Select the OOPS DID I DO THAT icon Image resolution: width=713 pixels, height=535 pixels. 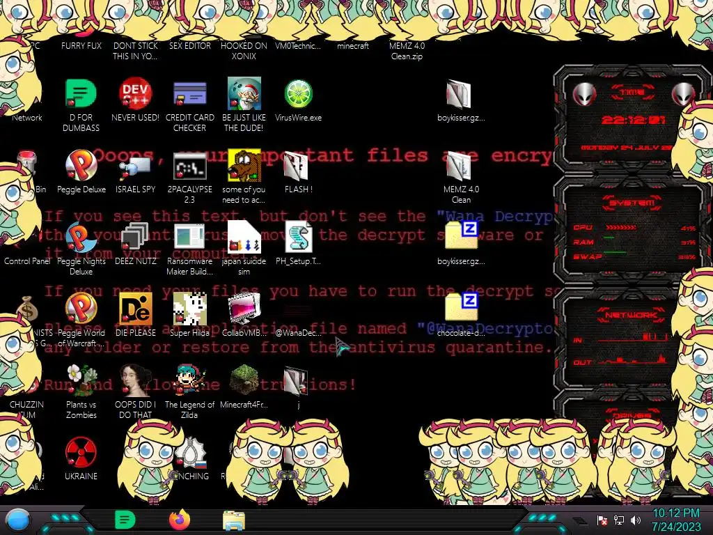[135, 380]
